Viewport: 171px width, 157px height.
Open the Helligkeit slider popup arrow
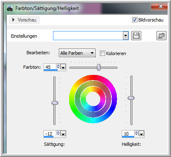[x=142, y=133]
